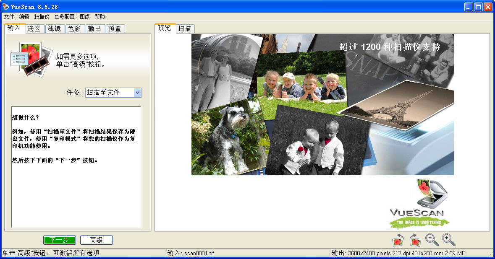Click the collage preview image
The image size is (495, 259).
pos(322,104)
